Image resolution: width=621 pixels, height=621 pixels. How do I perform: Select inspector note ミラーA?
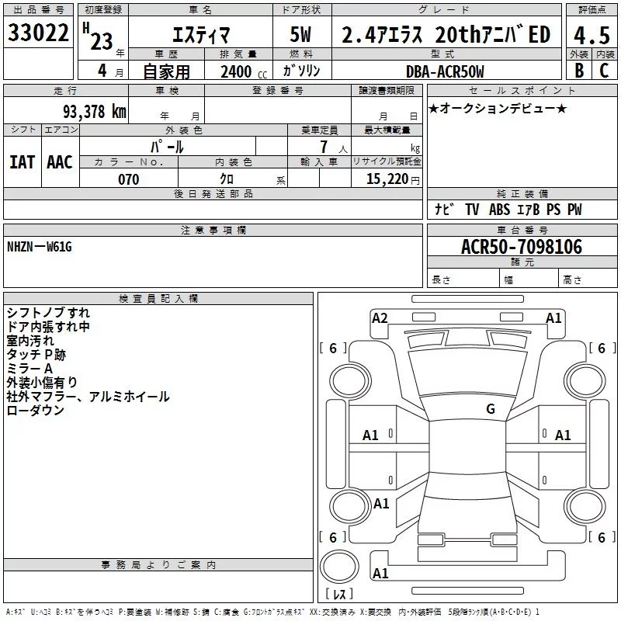point(29,368)
